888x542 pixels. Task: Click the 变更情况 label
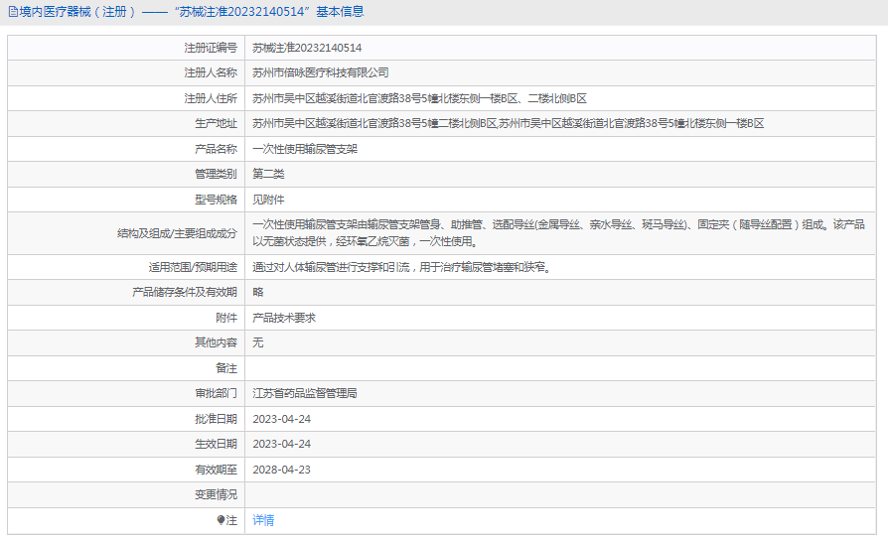tap(216, 494)
